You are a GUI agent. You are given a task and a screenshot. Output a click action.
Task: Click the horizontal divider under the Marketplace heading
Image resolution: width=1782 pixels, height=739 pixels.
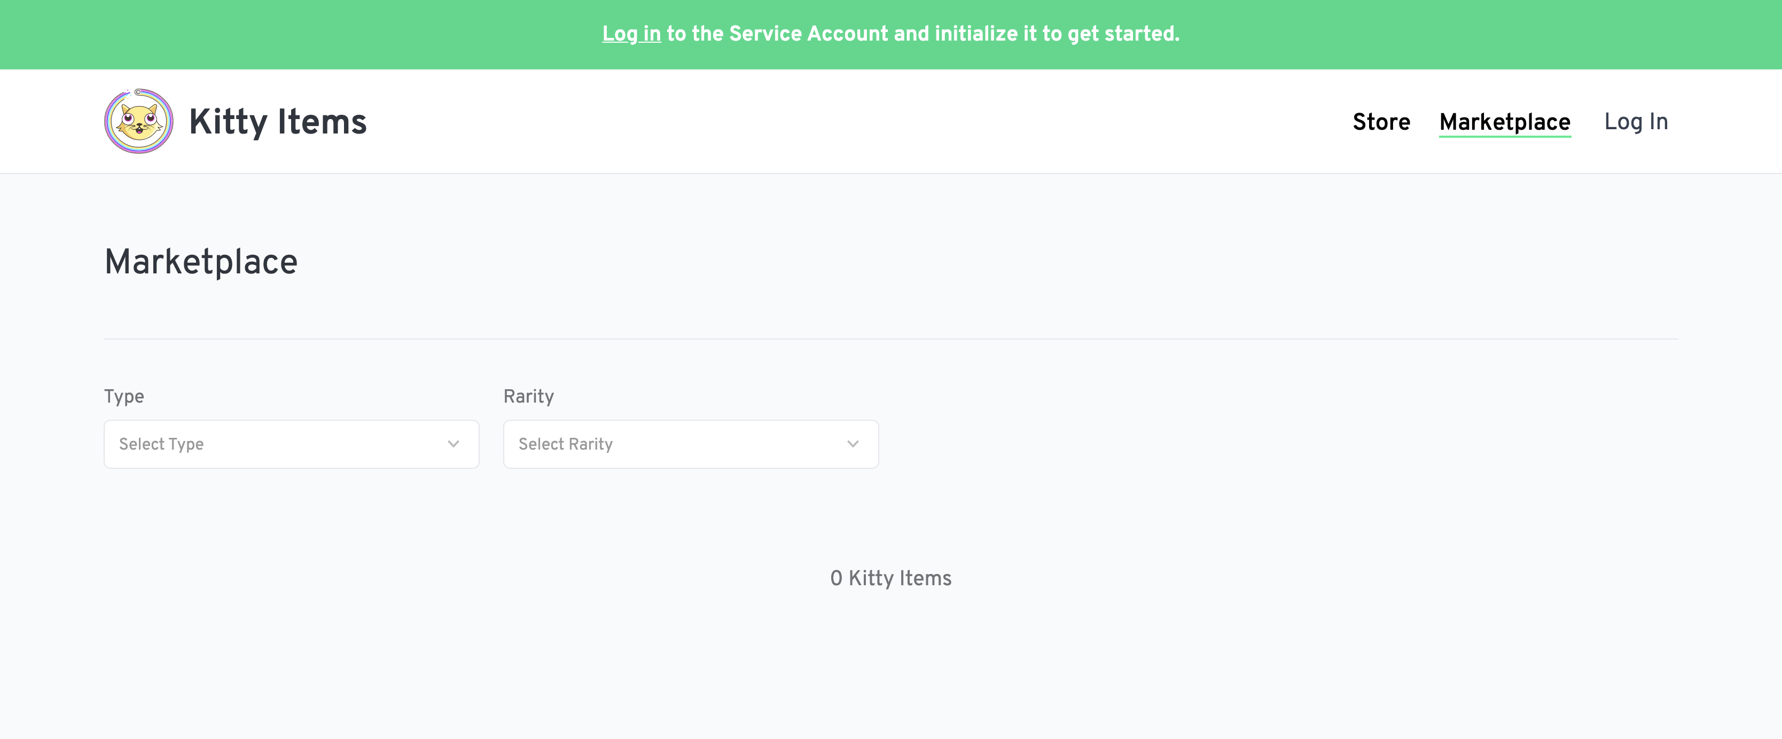point(891,339)
